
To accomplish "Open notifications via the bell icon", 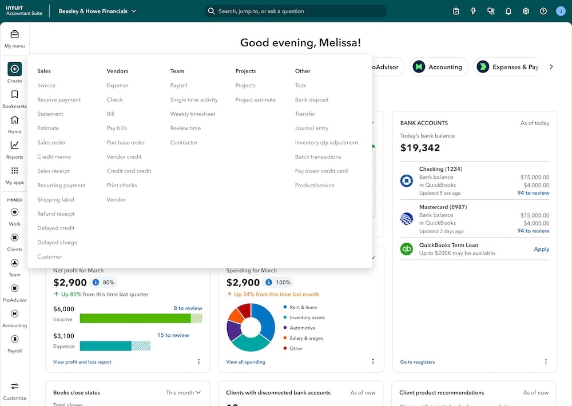I will pos(508,11).
